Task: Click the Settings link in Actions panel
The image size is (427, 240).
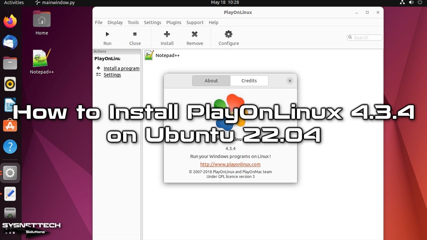Action: [112, 75]
